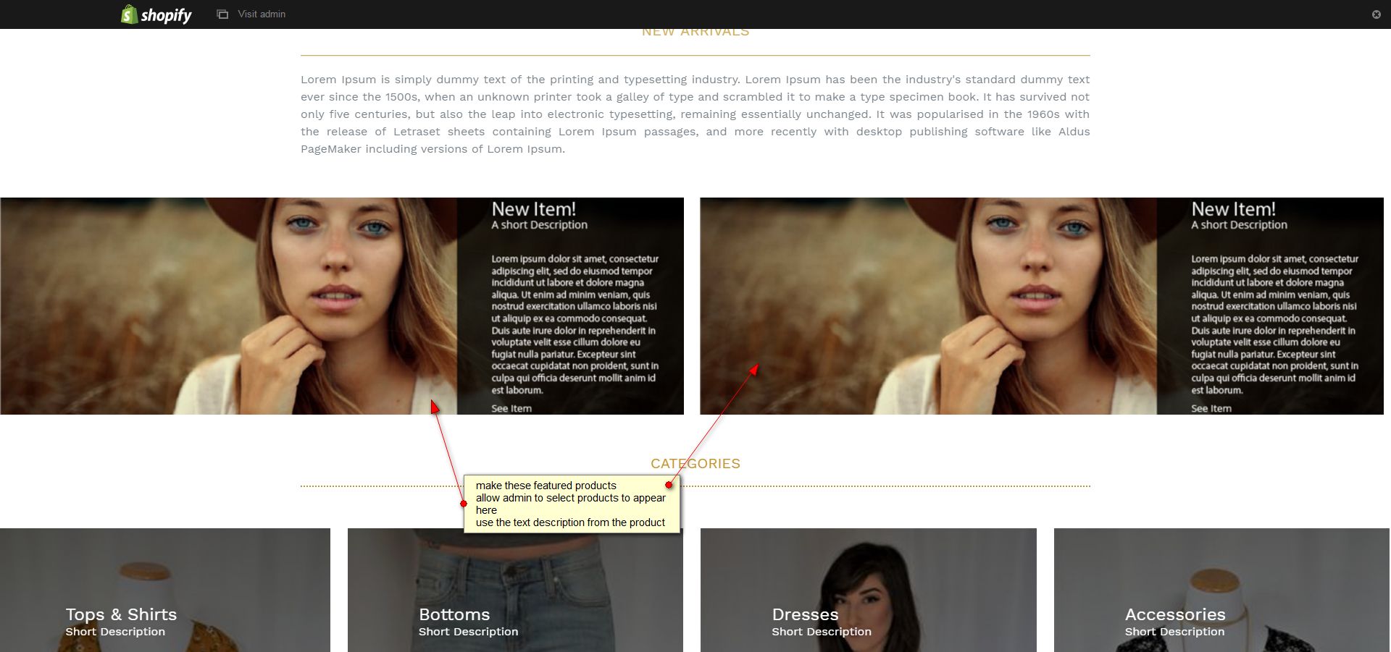
Task: Click the CATEGORIES section heading
Action: point(695,464)
